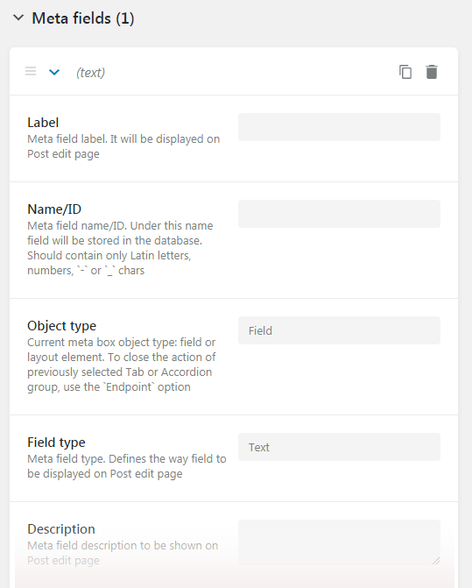This screenshot has height=588, width=472.
Task: Click the Field type title text
Action: point(56,443)
